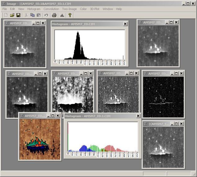Save using the floppy disk icon
Image resolution: width=197 pixels, height=177 pixels.
click(18, 15)
